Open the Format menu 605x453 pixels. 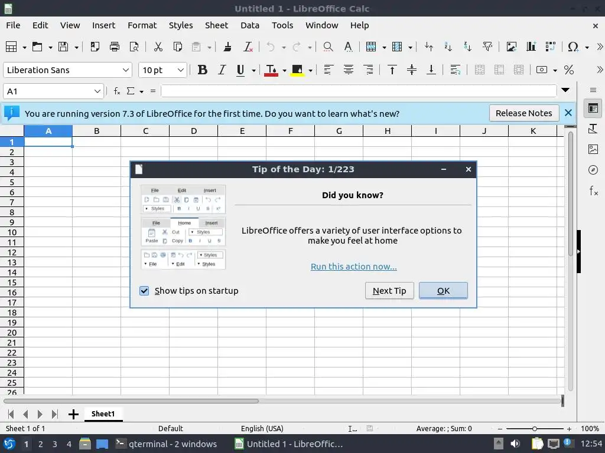[x=142, y=25]
